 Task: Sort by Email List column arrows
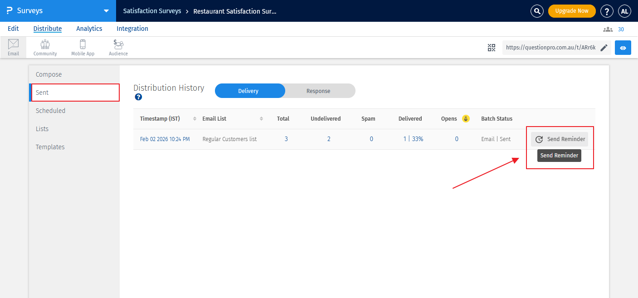tap(261, 119)
